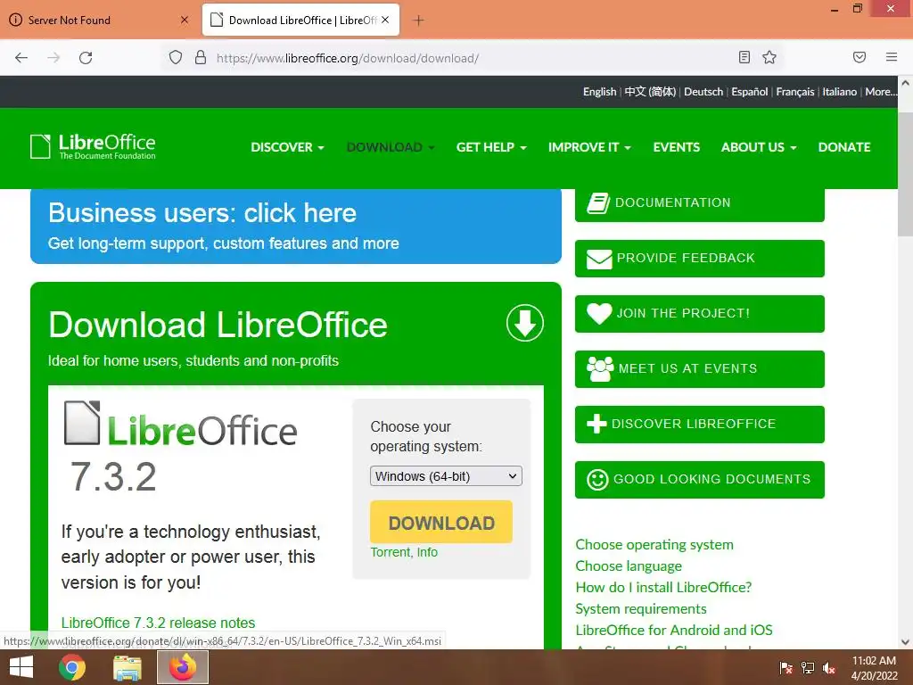This screenshot has width=913, height=685.
Task: Open GOOD LOOKING DOCUMENTS button
Action: tap(699, 479)
